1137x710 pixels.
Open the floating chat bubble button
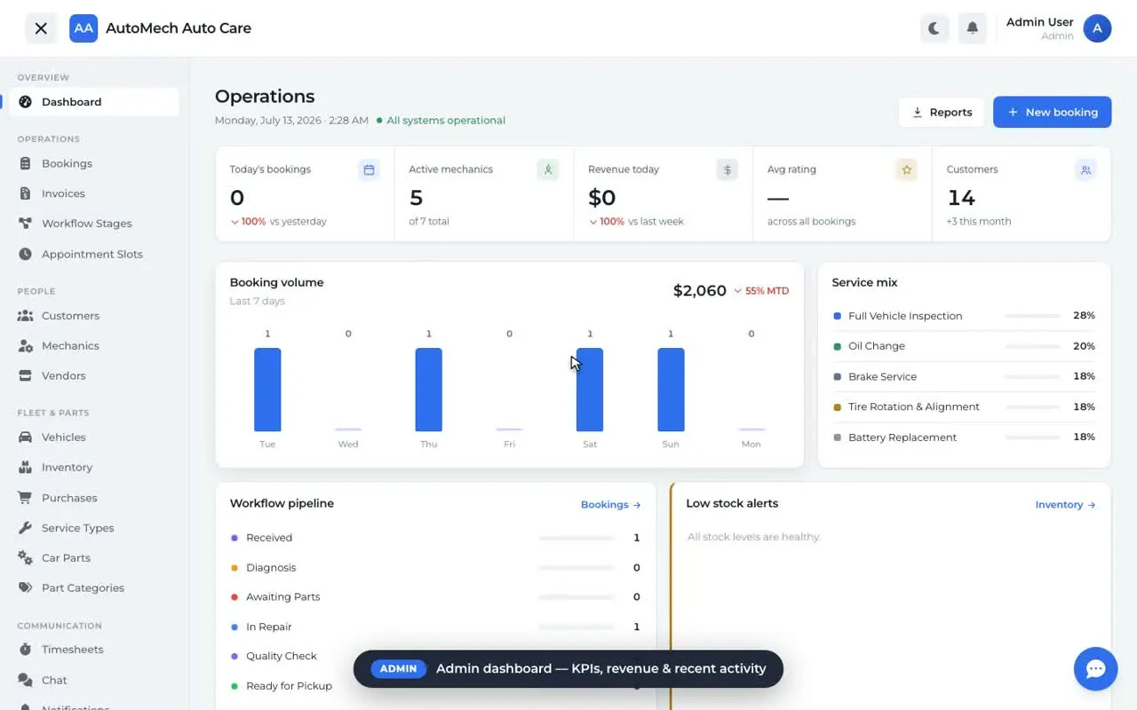coord(1095,669)
